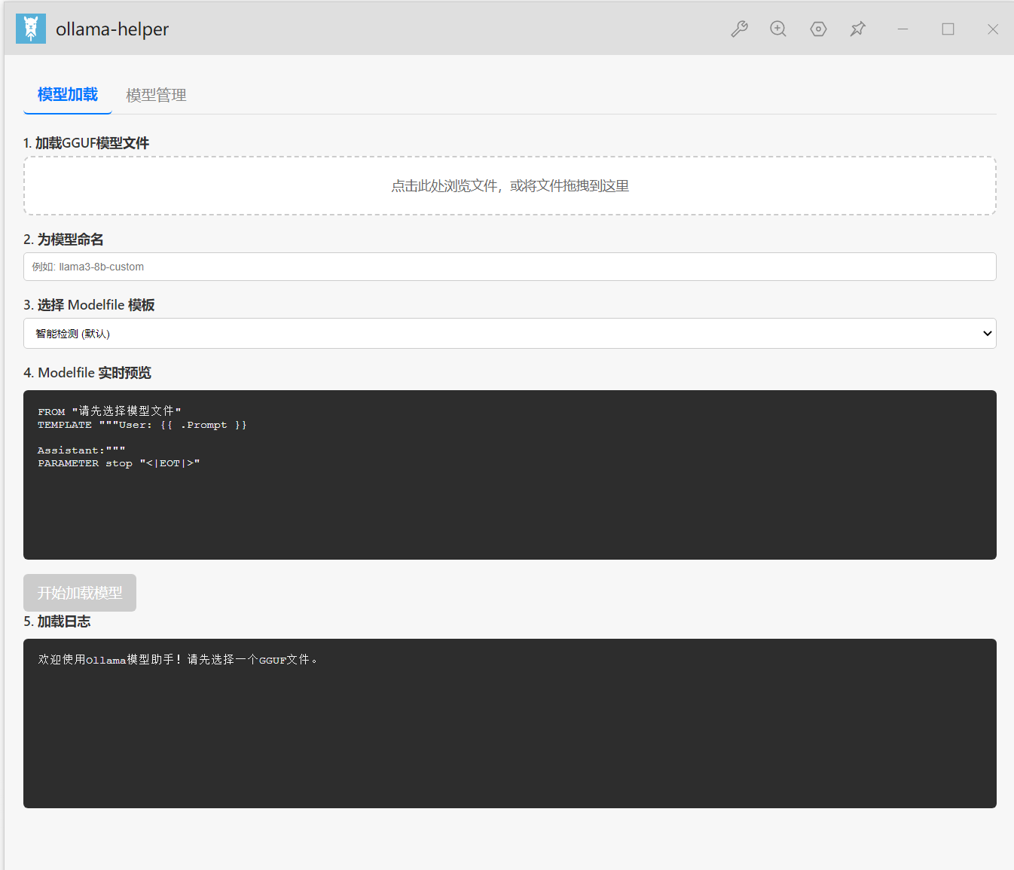This screenshot has height=870, width=1014.
Task: Open the 智能检测 (默认) template dropdown
Action: 510,334
